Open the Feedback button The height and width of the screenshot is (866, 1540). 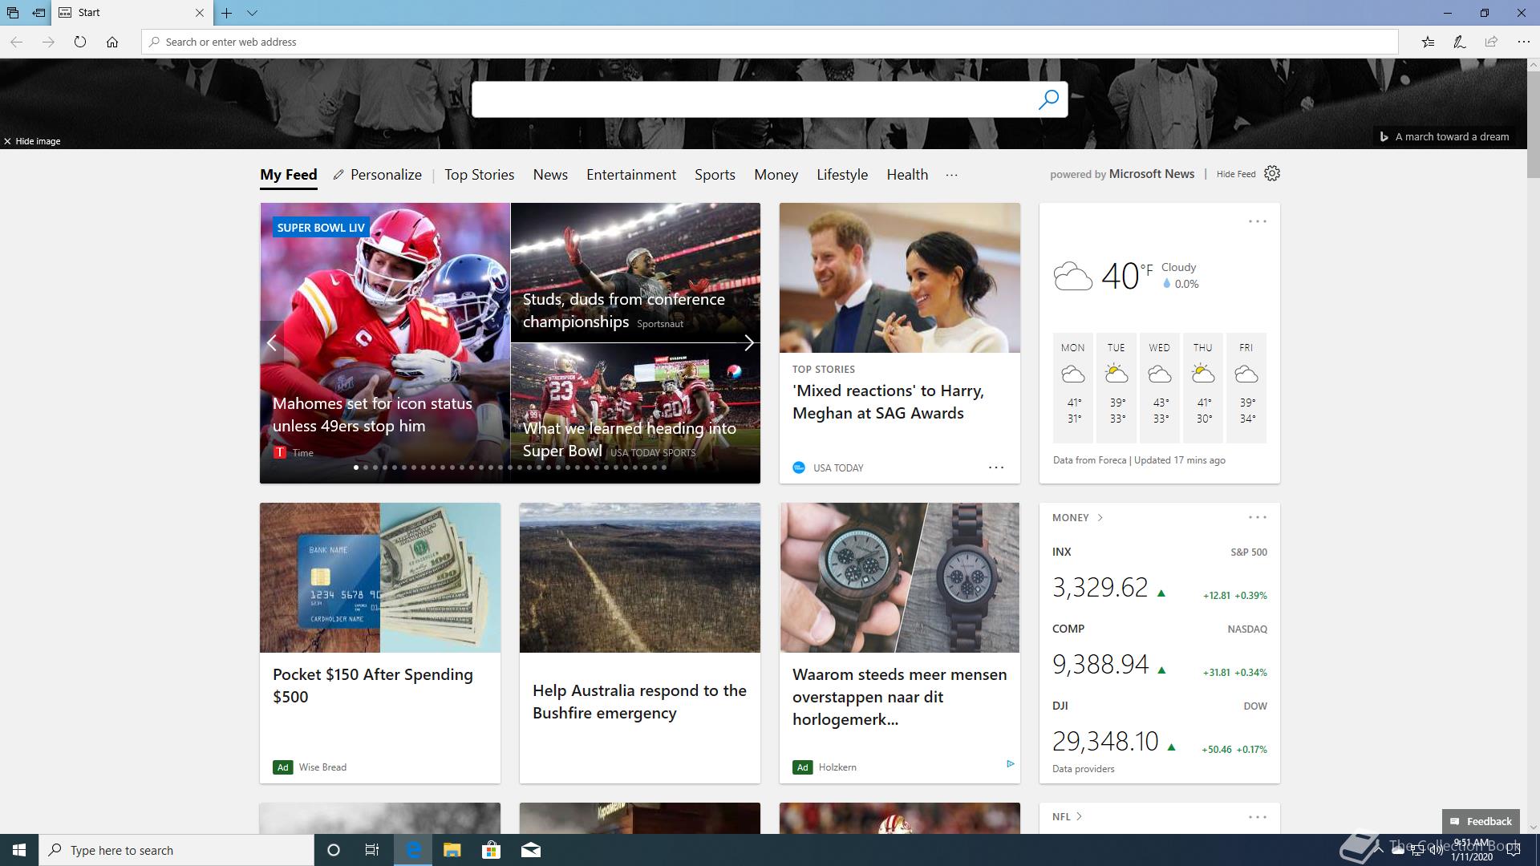[x=1481, y=821]
